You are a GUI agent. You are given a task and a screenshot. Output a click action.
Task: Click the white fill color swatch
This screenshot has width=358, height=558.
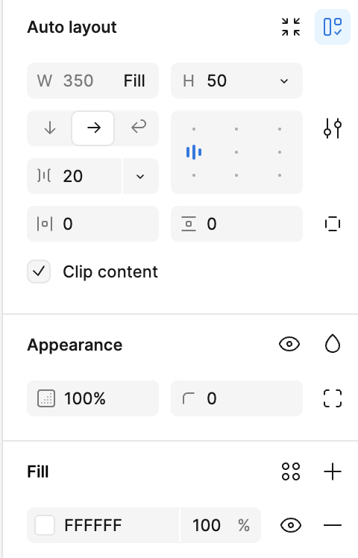(45, 525)
